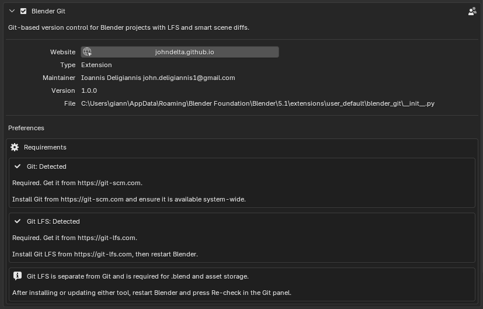Viewport: 483px width, 309px height.
Task: Click the globe icon in Website button
Action: (87, 52)
